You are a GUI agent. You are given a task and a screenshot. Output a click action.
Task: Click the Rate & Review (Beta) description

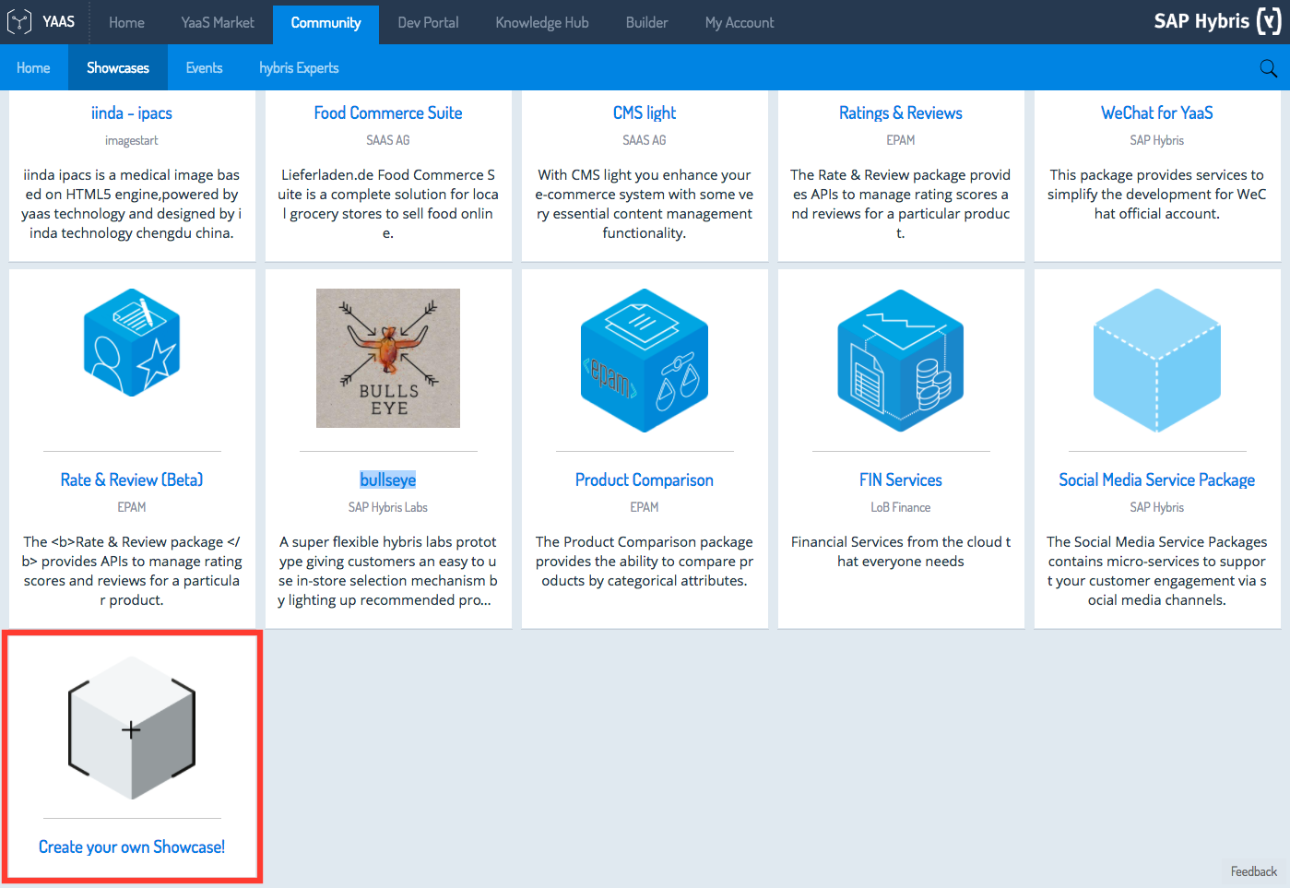[x=132, y=571]
